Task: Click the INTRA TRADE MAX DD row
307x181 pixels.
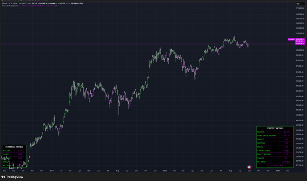Action: coord(275,136)
